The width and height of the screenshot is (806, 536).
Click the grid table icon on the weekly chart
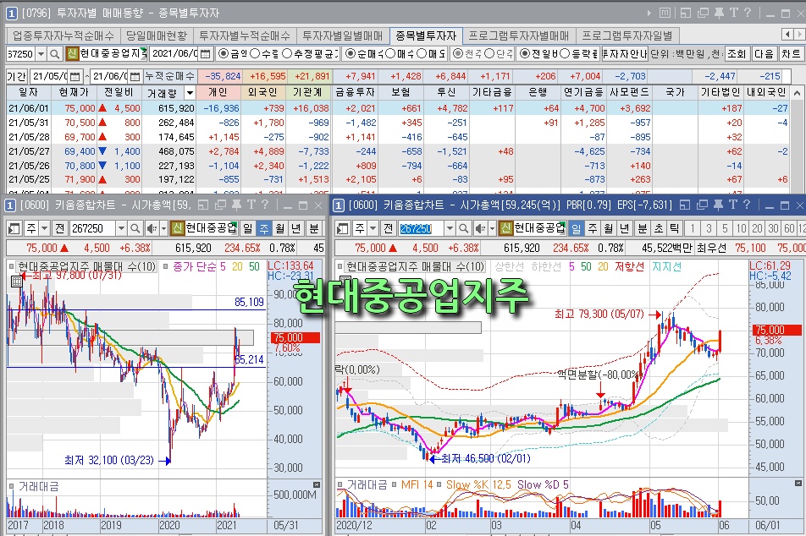click(16, 282)
